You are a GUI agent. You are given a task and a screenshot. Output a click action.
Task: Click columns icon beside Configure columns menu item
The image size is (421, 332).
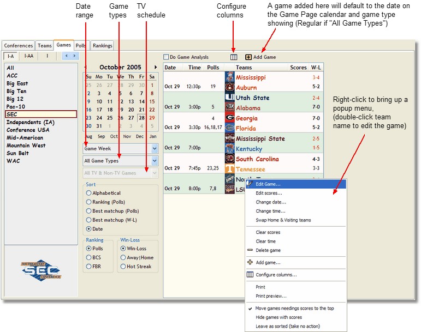click(250, 274)
